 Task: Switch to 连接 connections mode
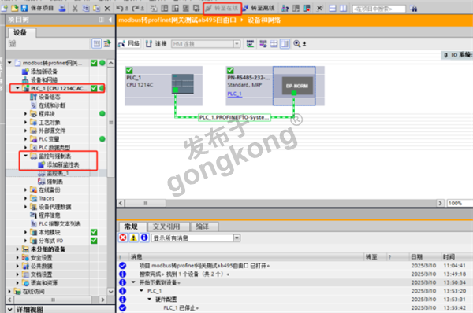coord(156,43)
